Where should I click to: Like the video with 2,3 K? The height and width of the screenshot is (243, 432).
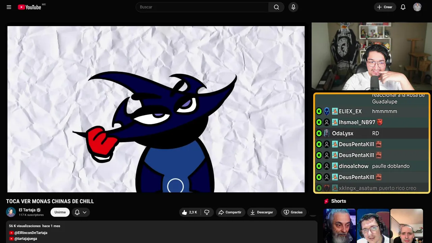point(190,212)
